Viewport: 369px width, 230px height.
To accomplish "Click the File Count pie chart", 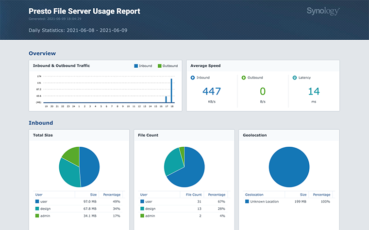I will click(184, 167).
